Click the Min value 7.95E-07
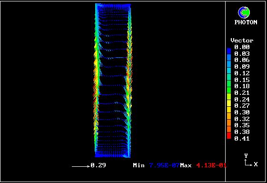 coord(164,165)
